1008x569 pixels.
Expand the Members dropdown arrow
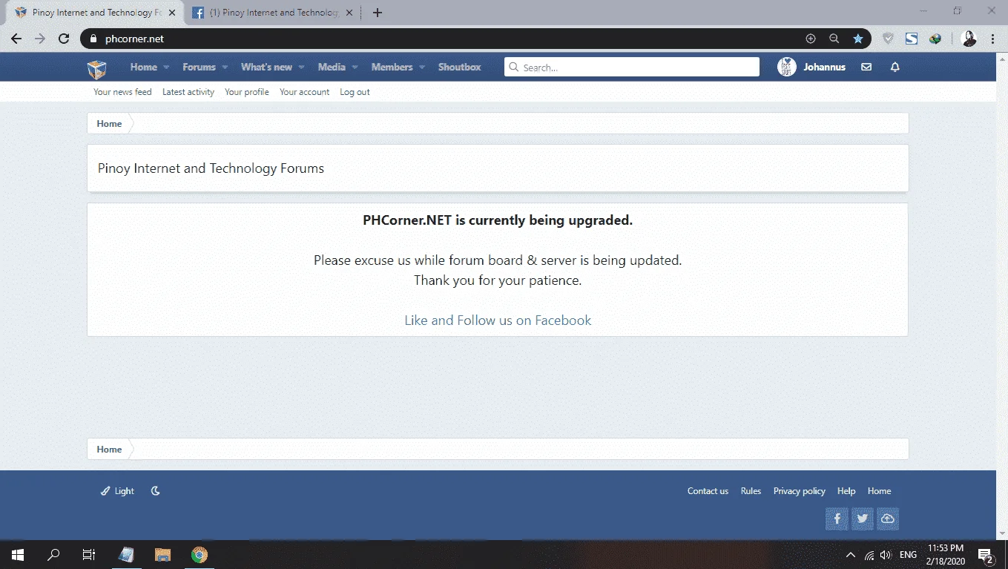click(x=422, y=68)
